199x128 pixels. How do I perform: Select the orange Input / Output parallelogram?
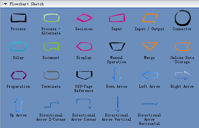(x=150, y=18)
